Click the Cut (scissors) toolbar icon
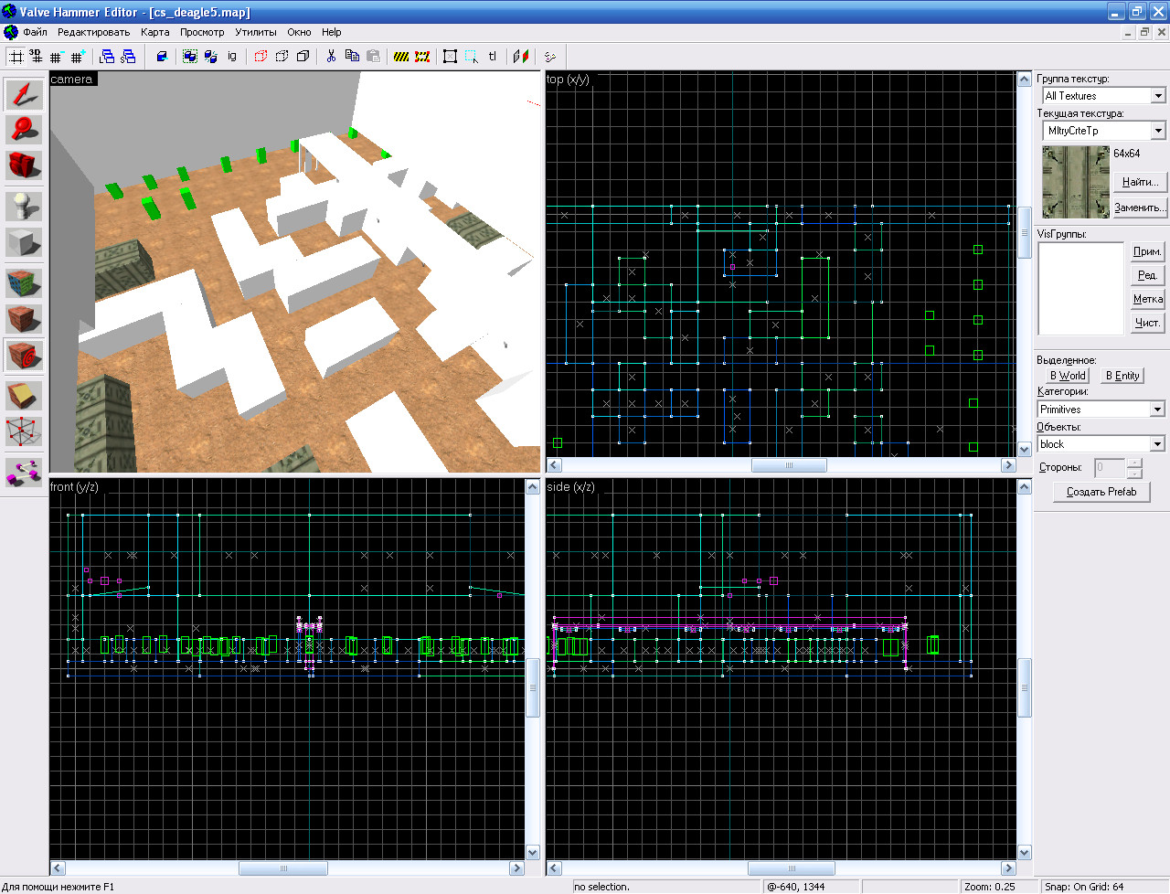Image resolution: width=1170 pixels, height=894 pixels. (x=331, y=57)
